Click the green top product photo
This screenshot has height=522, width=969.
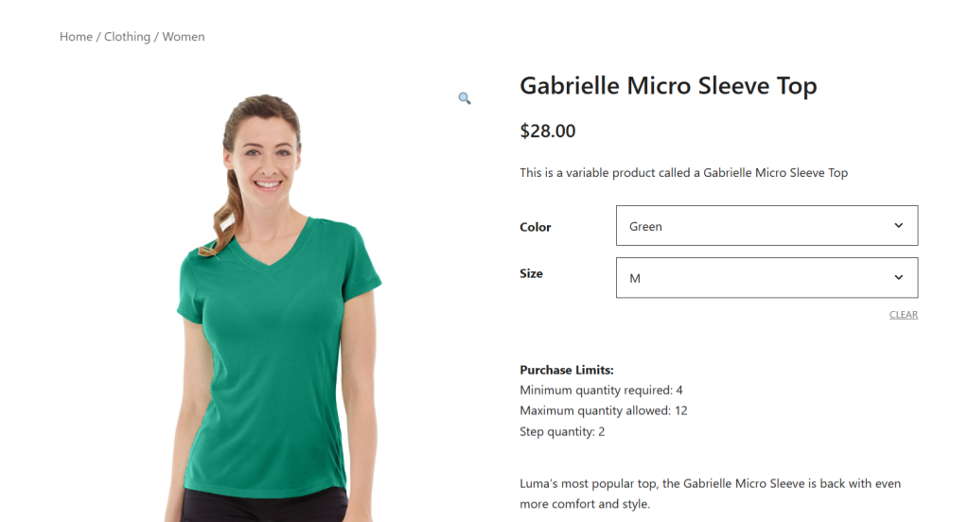coord(272,307)
